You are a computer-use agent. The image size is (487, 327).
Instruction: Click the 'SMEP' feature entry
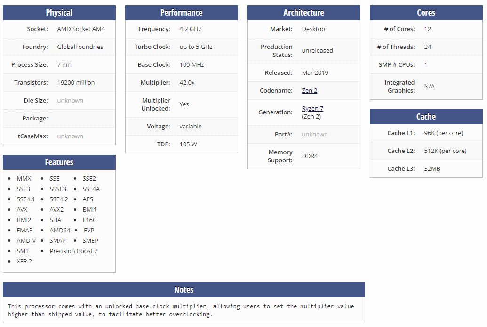coord(90,241)
